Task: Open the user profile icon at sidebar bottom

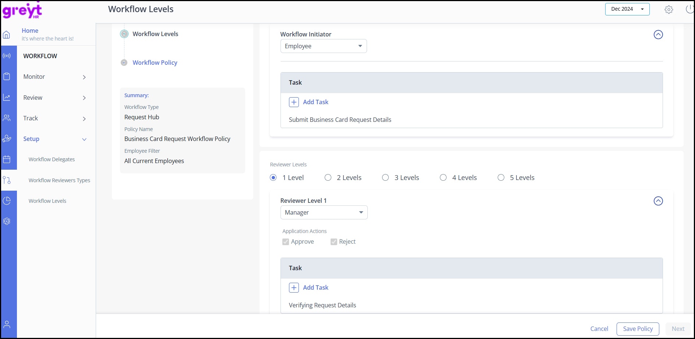Action: [x=7, y=324]
